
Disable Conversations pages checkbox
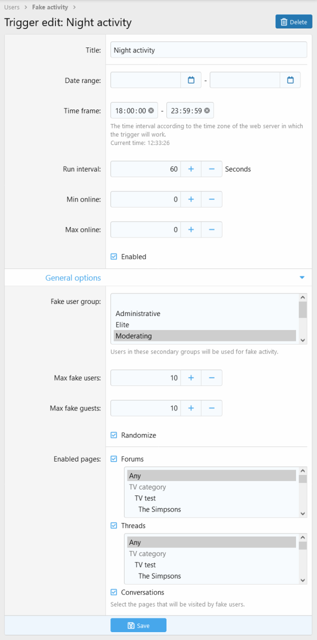(114, 592)
